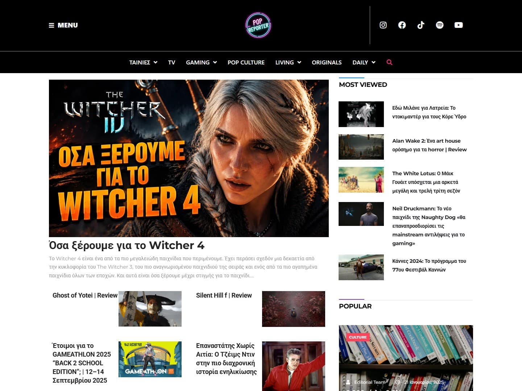Screen dimensions: 522x391
Task: Open Επαναστάτης Χωρίς Αιτία article title
Action: pos(226,358)
